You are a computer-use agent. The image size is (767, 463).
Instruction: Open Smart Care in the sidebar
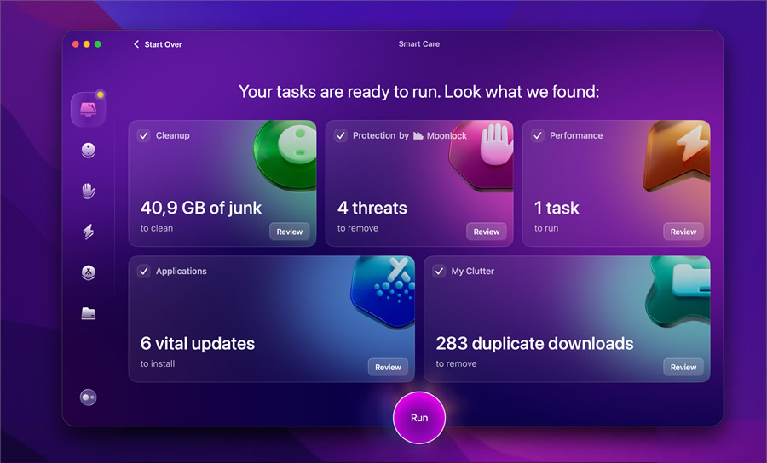click(x=88, y=109)
